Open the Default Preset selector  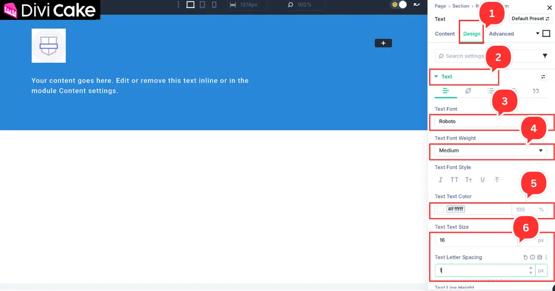coord(530,19)
